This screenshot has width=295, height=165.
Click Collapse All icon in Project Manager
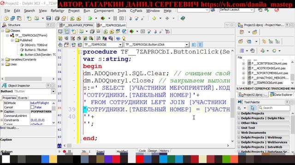277,42
